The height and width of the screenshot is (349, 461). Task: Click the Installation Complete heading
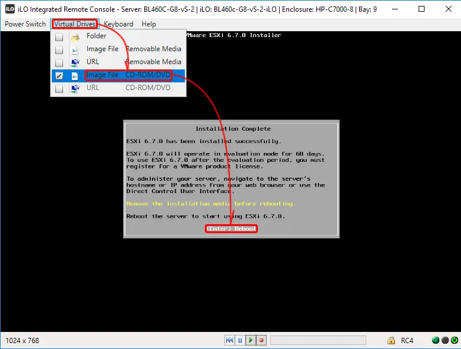coord(233,129)
